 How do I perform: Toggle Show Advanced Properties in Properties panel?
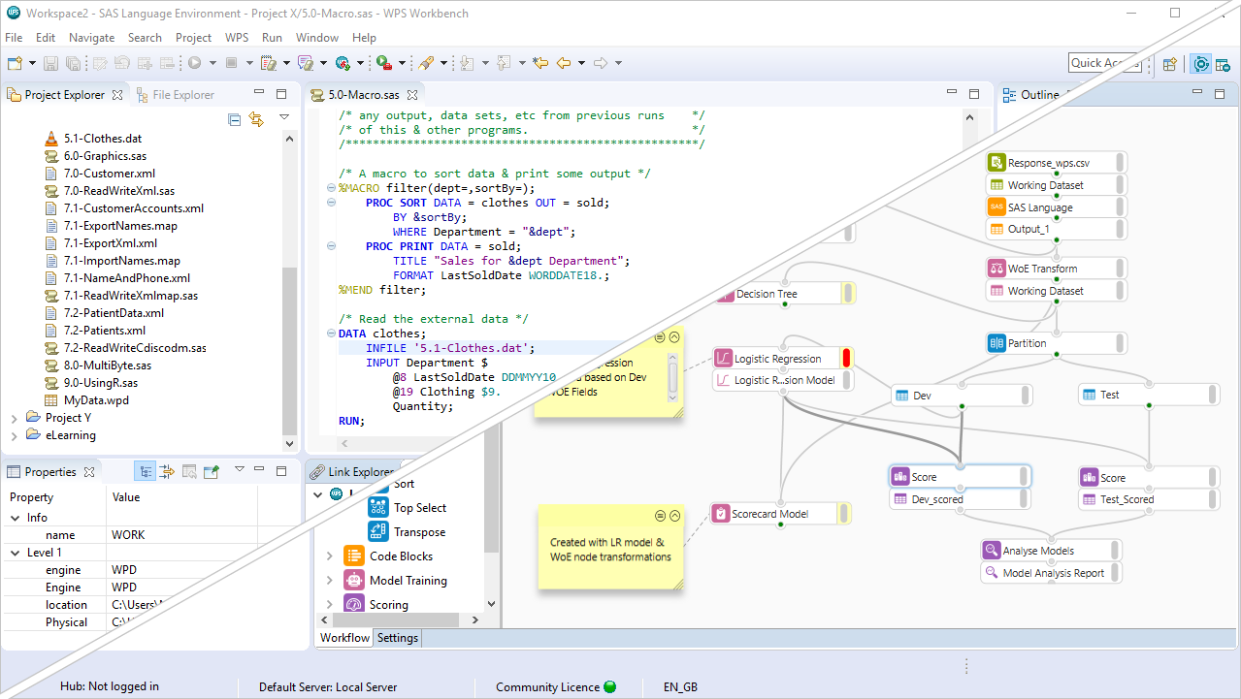(167, 472)
